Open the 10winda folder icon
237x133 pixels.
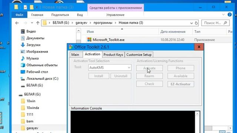click(23, 108)
